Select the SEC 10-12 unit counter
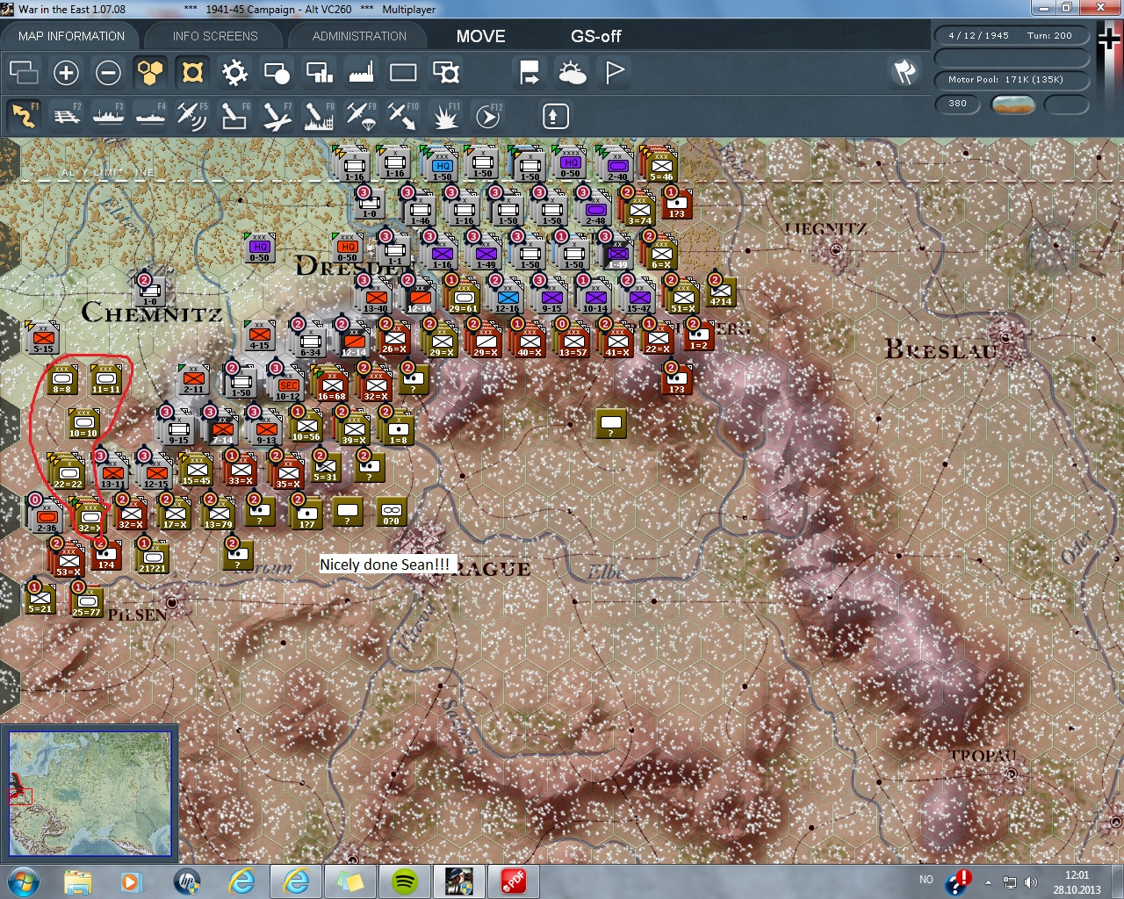Image resolution: width=1124 pixels, height=899 pixels. point(288,384)
